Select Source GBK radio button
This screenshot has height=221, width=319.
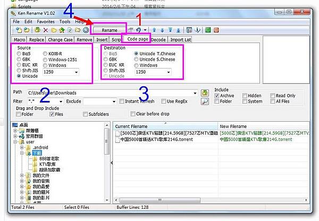(19, 59)
